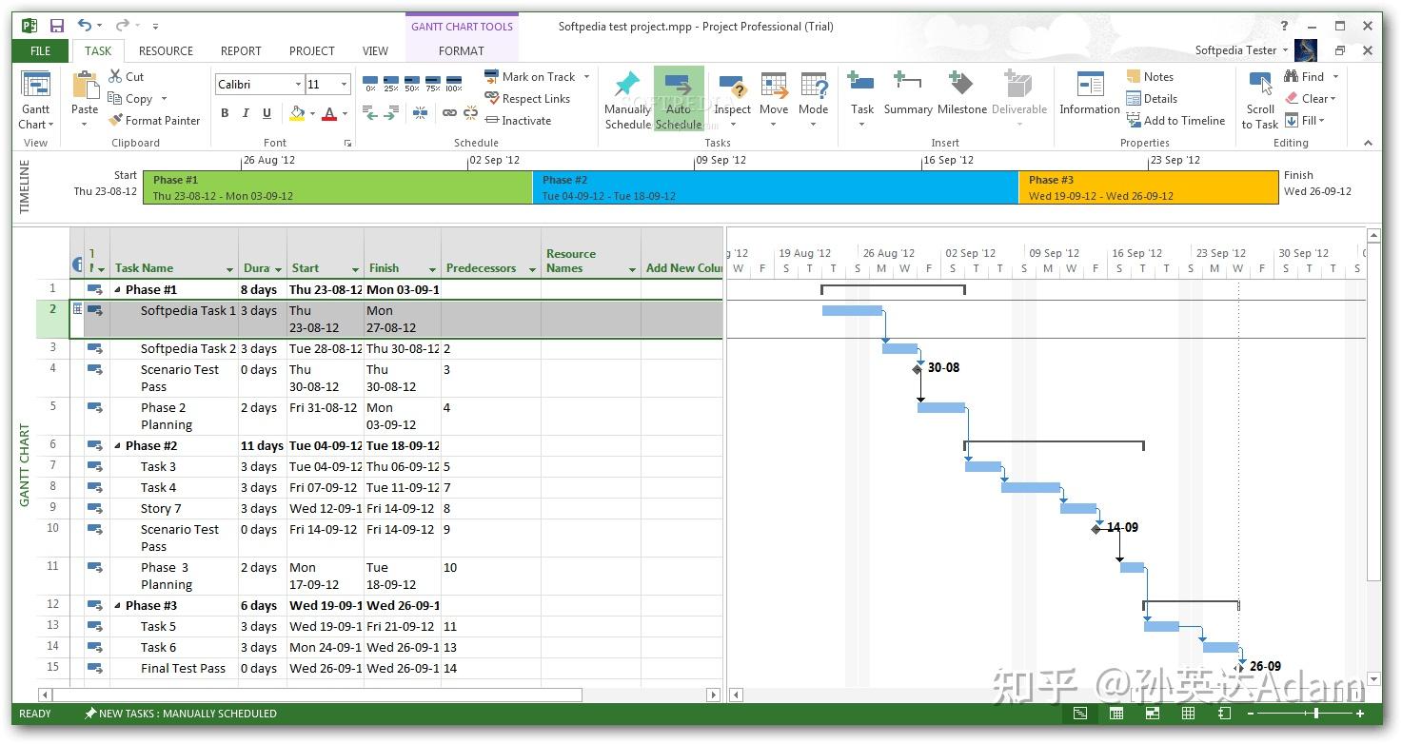Adjust the zoom slider in status bar
Screen dimensions: 1402x744
click(1316, 714)
